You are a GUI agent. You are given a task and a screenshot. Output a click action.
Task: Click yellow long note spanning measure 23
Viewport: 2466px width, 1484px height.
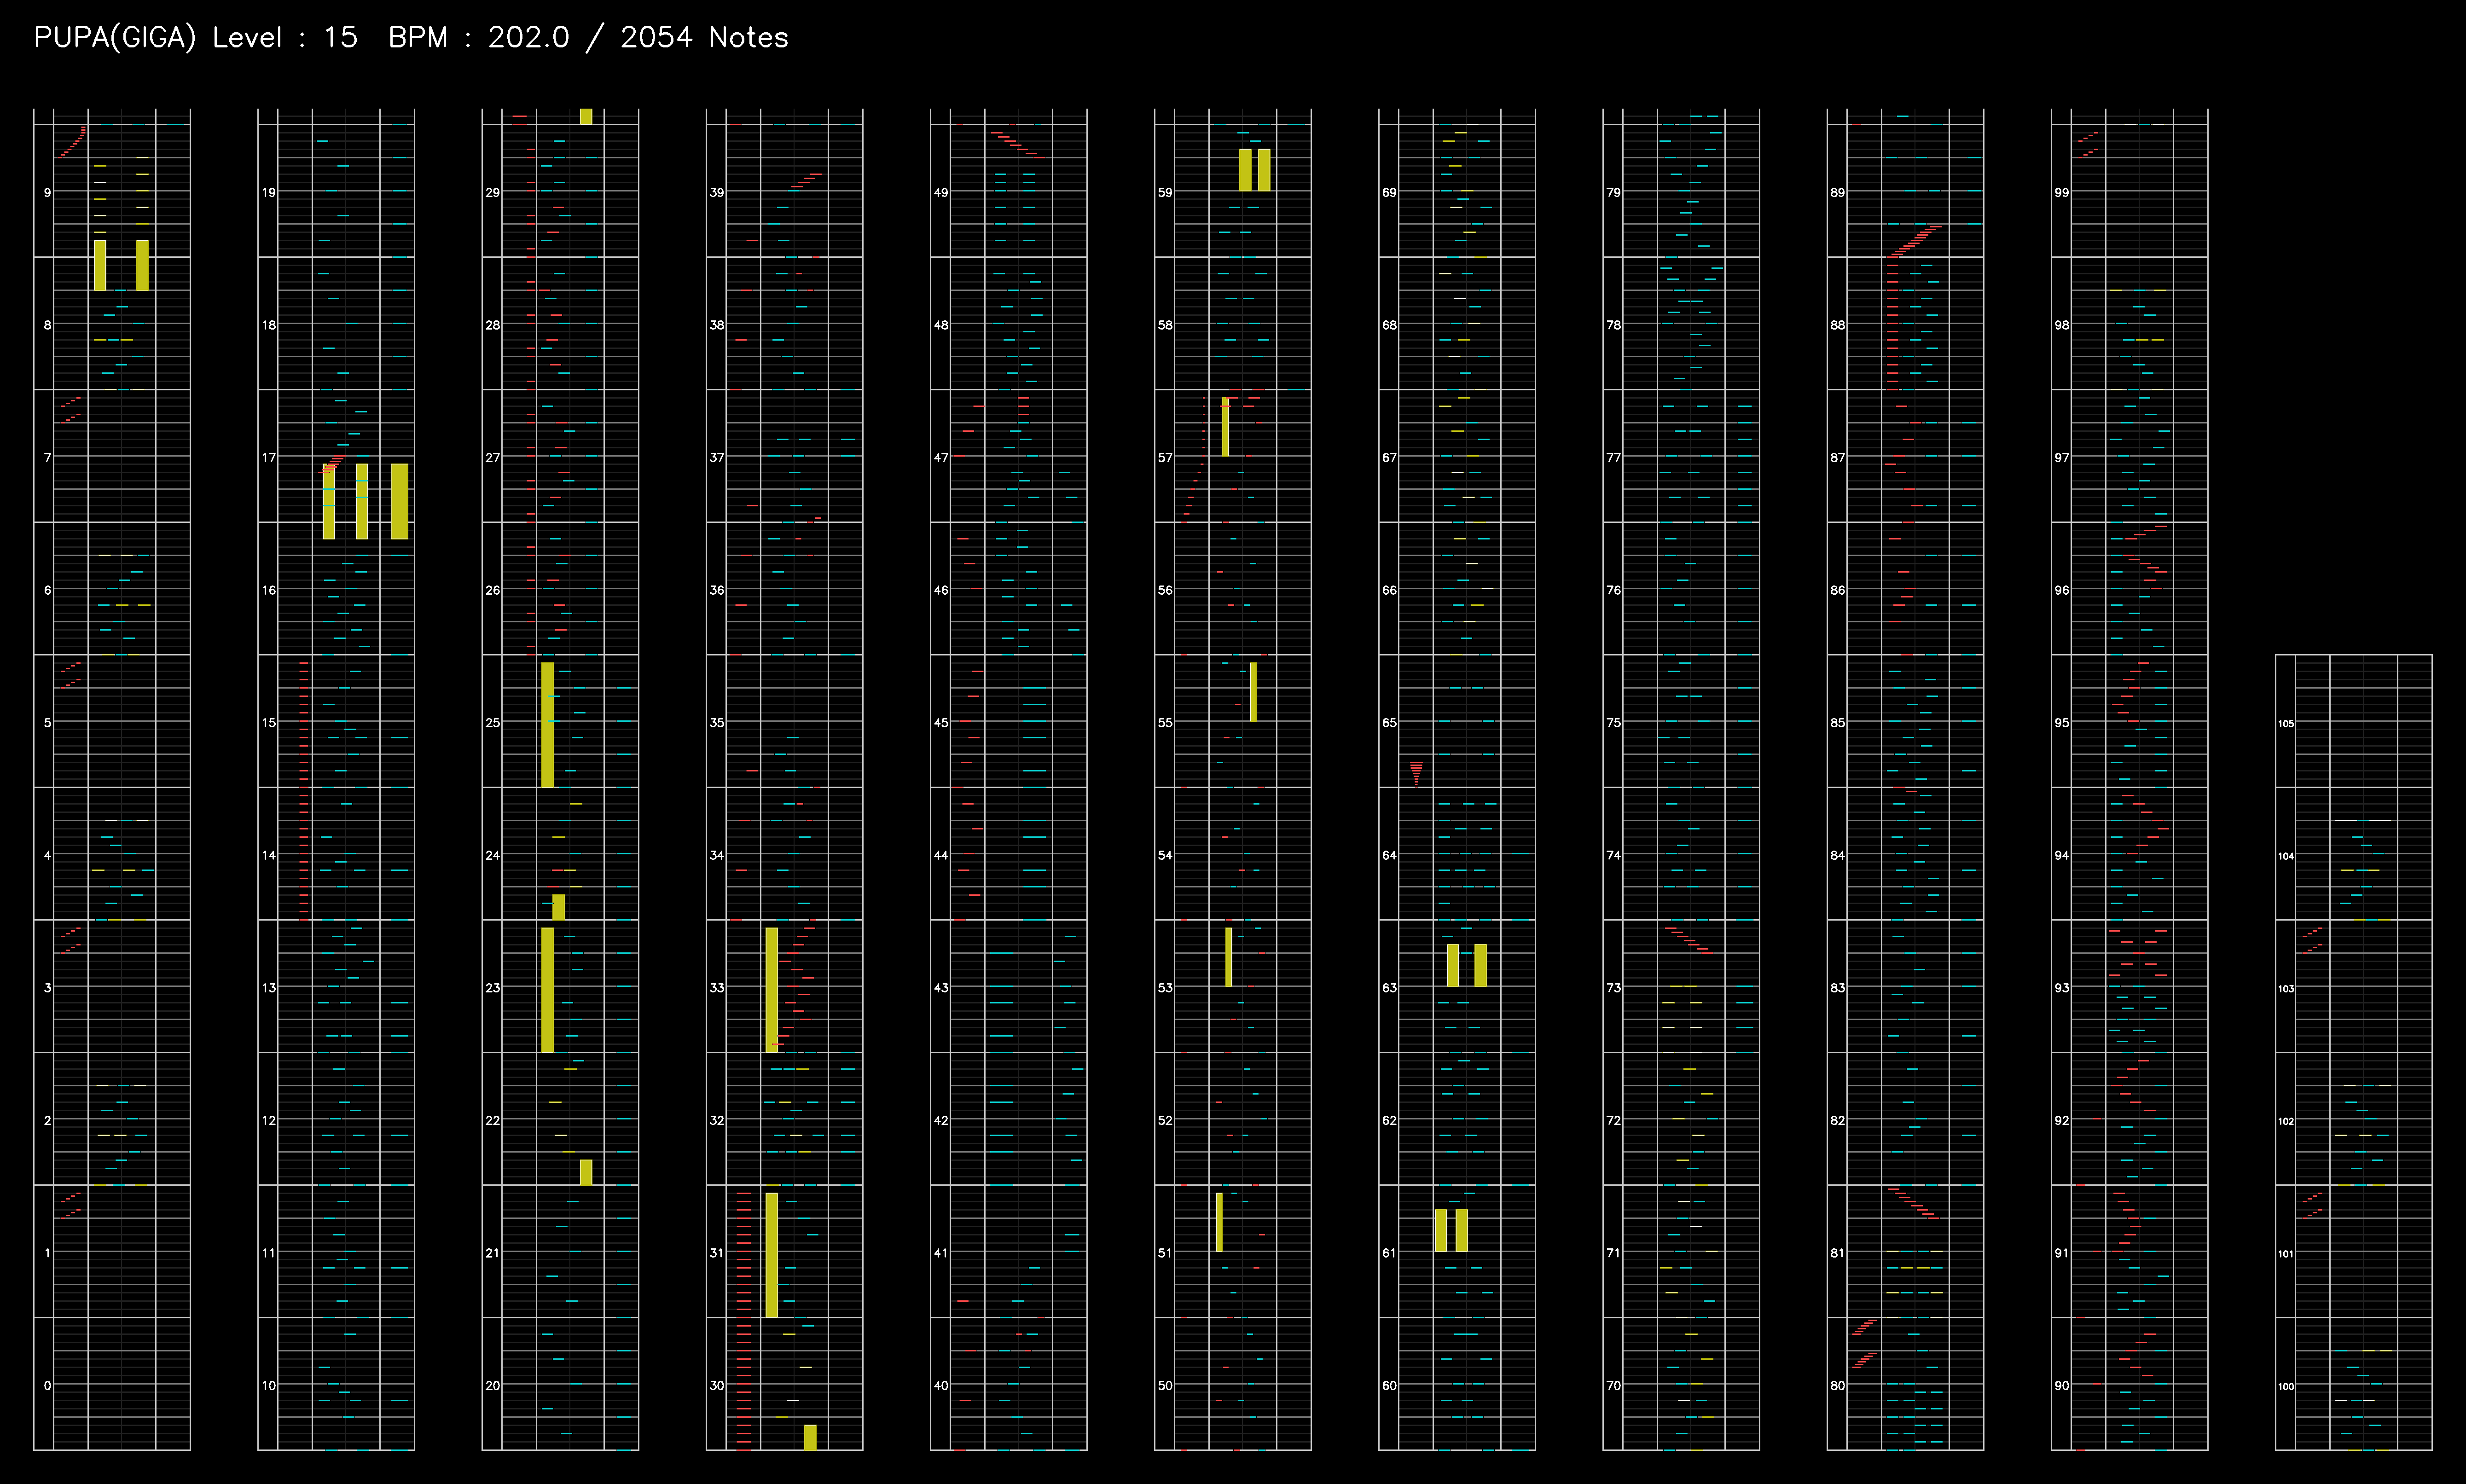[547, 989]
